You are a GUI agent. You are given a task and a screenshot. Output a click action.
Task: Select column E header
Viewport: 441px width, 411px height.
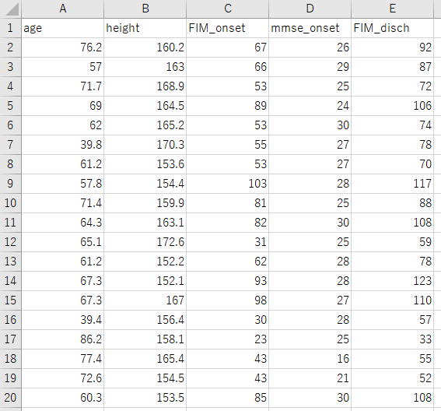pyautogui.click(x=392, y=9)
